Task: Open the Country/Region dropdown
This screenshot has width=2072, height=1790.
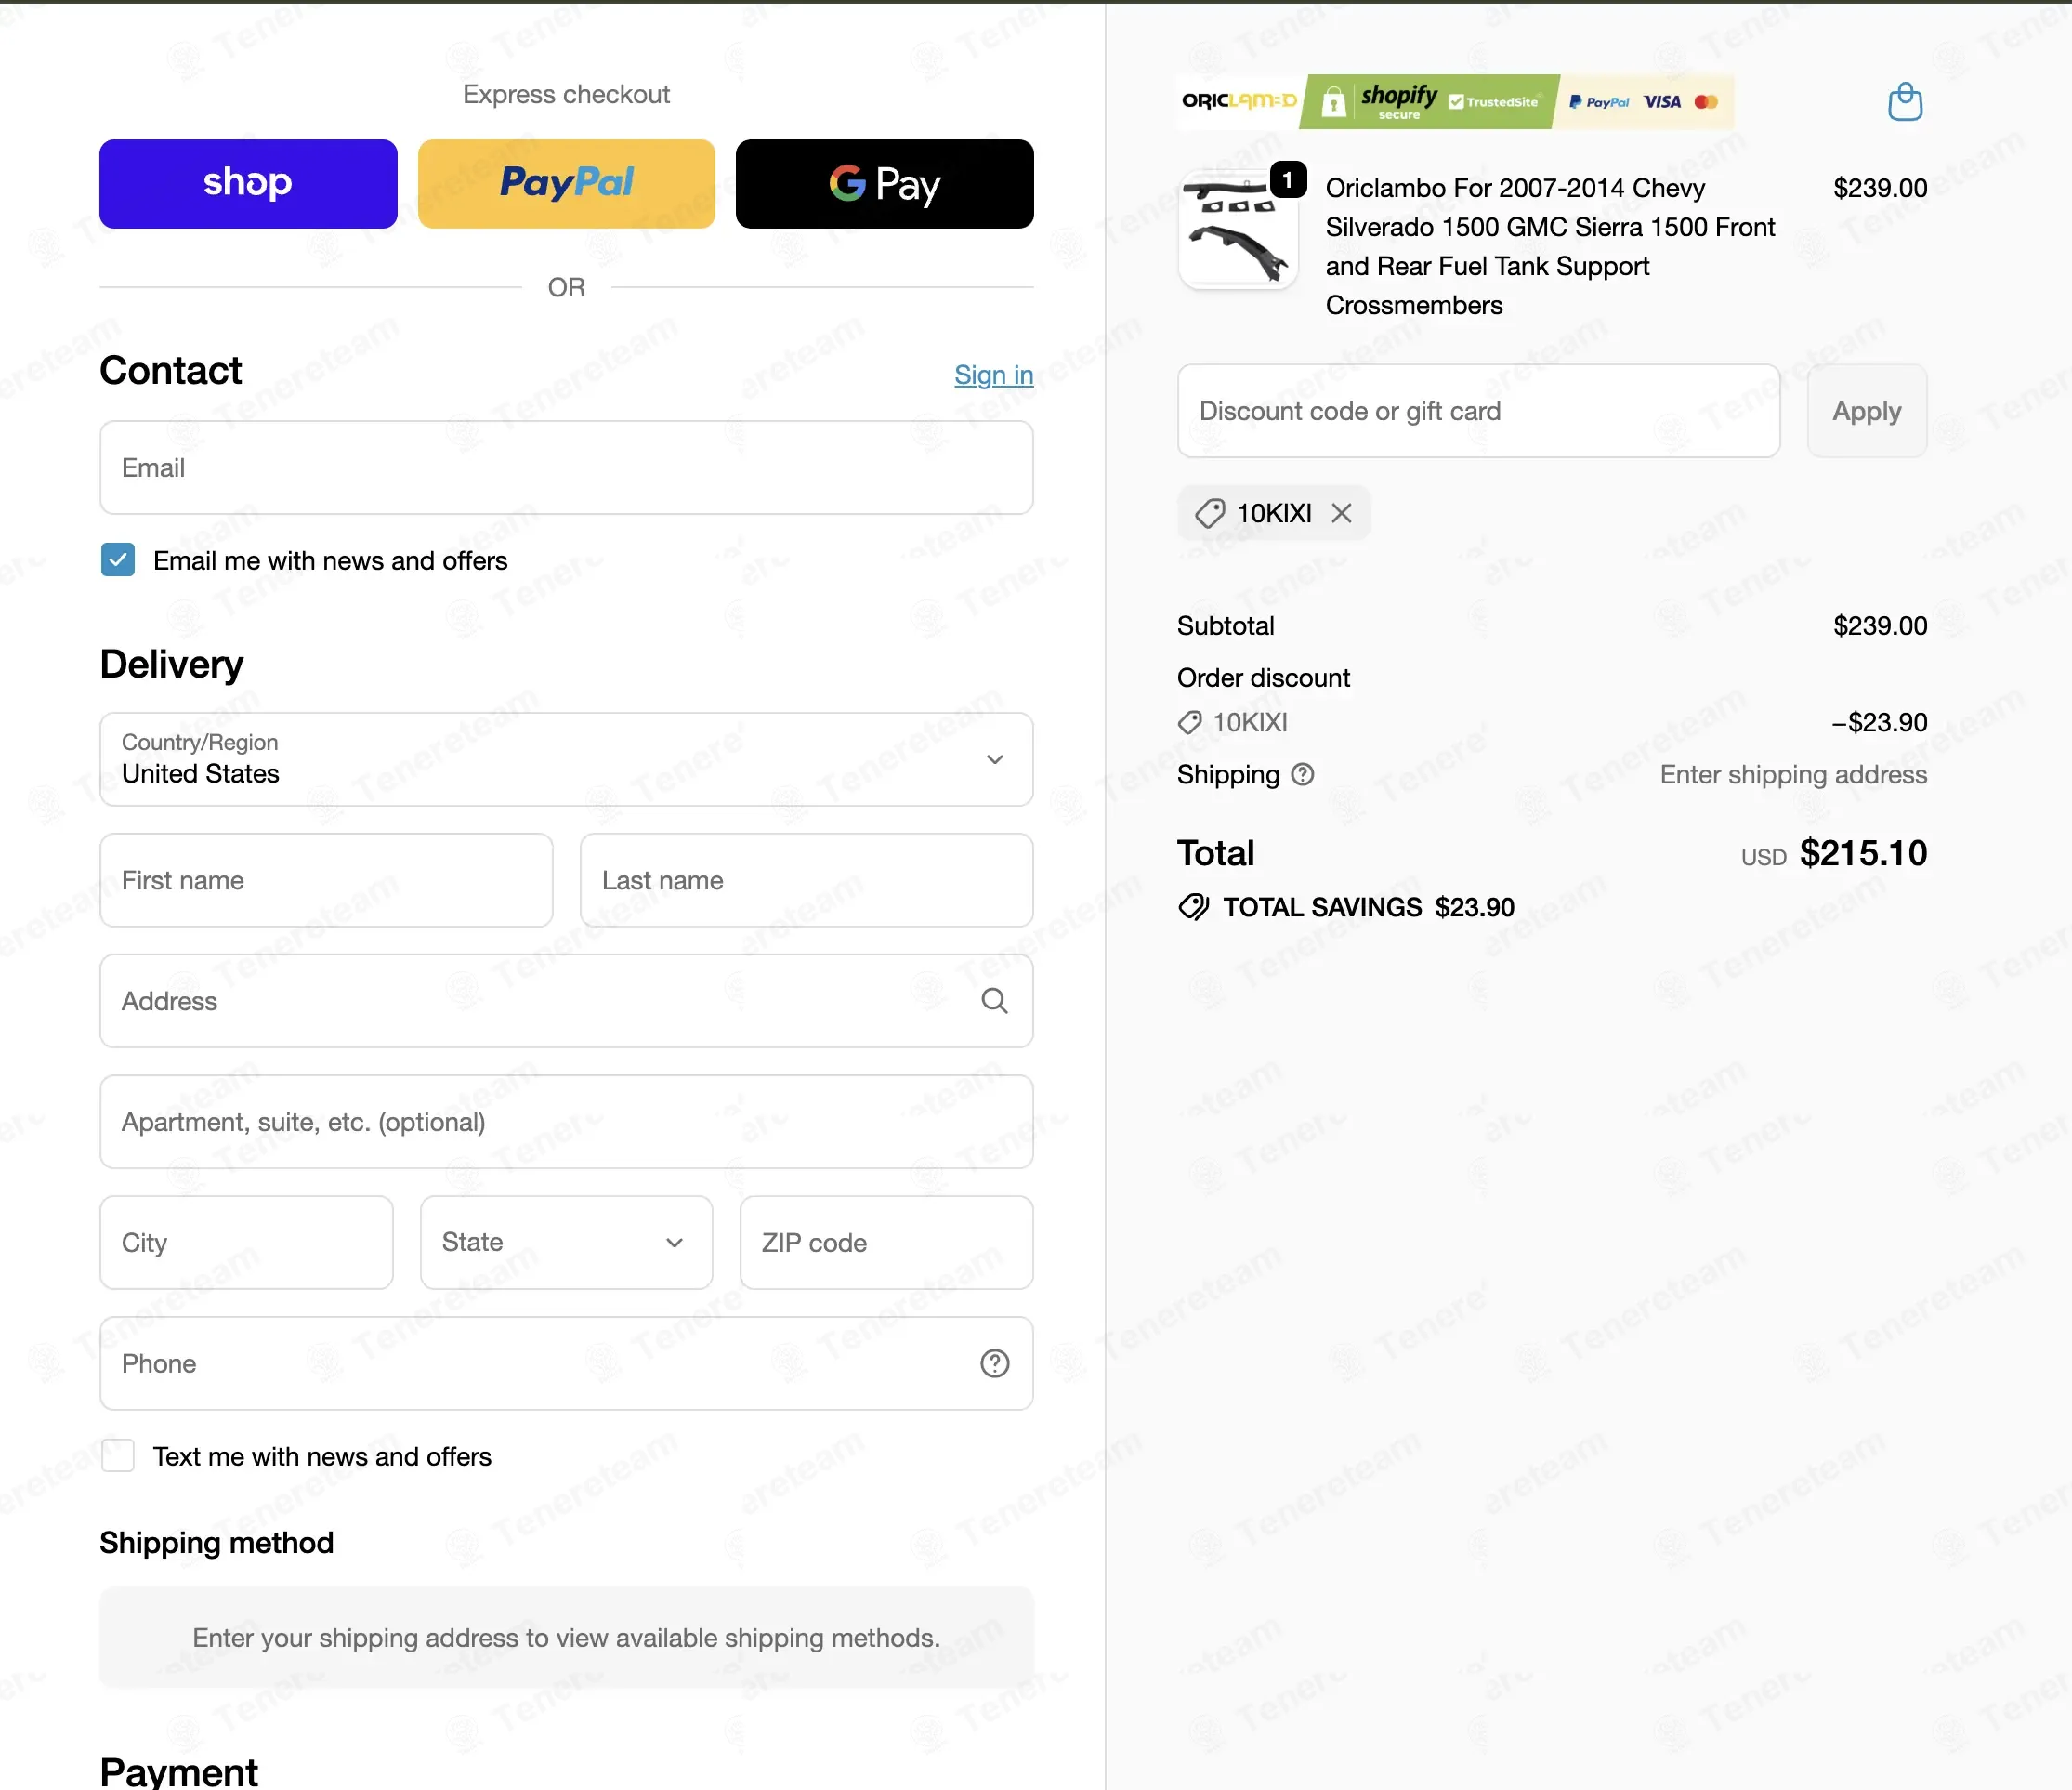Action: coord(566,759)
